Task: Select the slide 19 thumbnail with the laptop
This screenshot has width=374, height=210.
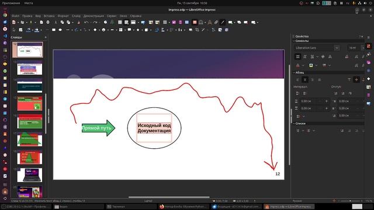Action: click(30, 175)
